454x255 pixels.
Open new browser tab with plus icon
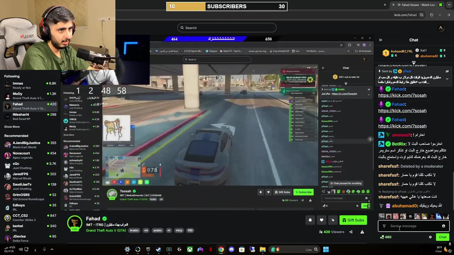[x=385, y=5]
